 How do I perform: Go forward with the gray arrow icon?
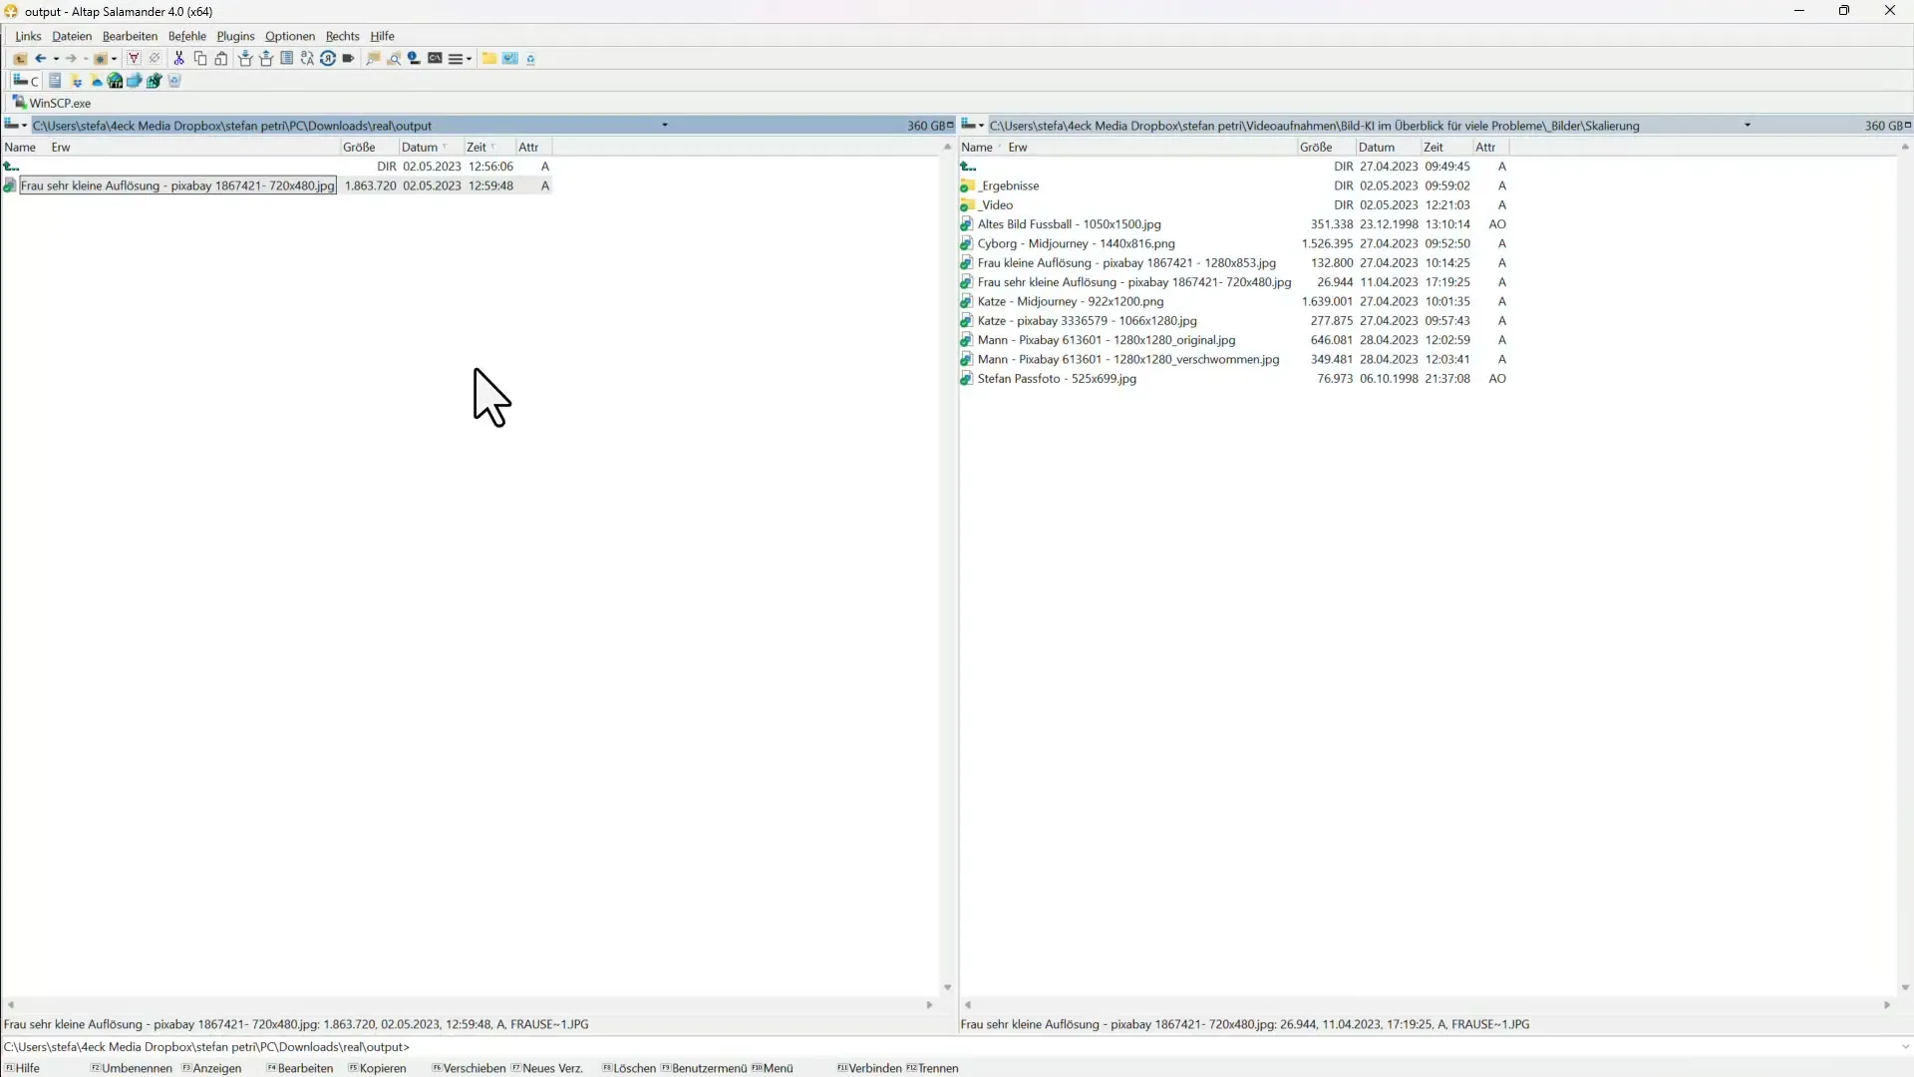pos(71,59)
